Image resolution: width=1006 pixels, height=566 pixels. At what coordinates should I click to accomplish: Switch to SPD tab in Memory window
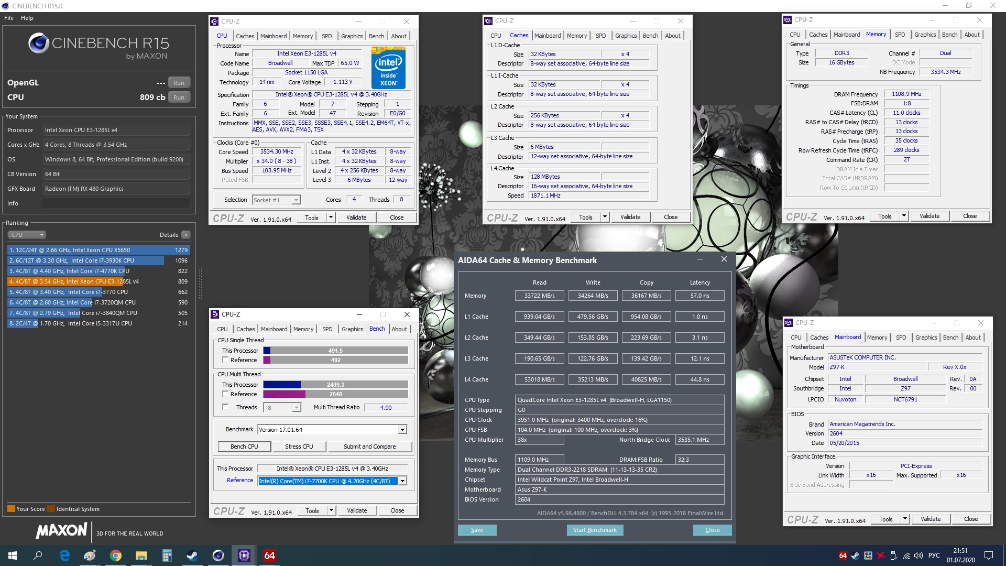click(x=900, y=35)
